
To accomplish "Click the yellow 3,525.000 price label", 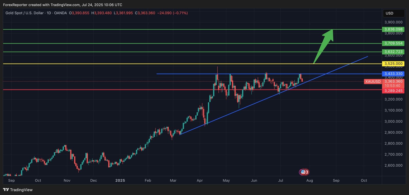I will pos(393,64).
